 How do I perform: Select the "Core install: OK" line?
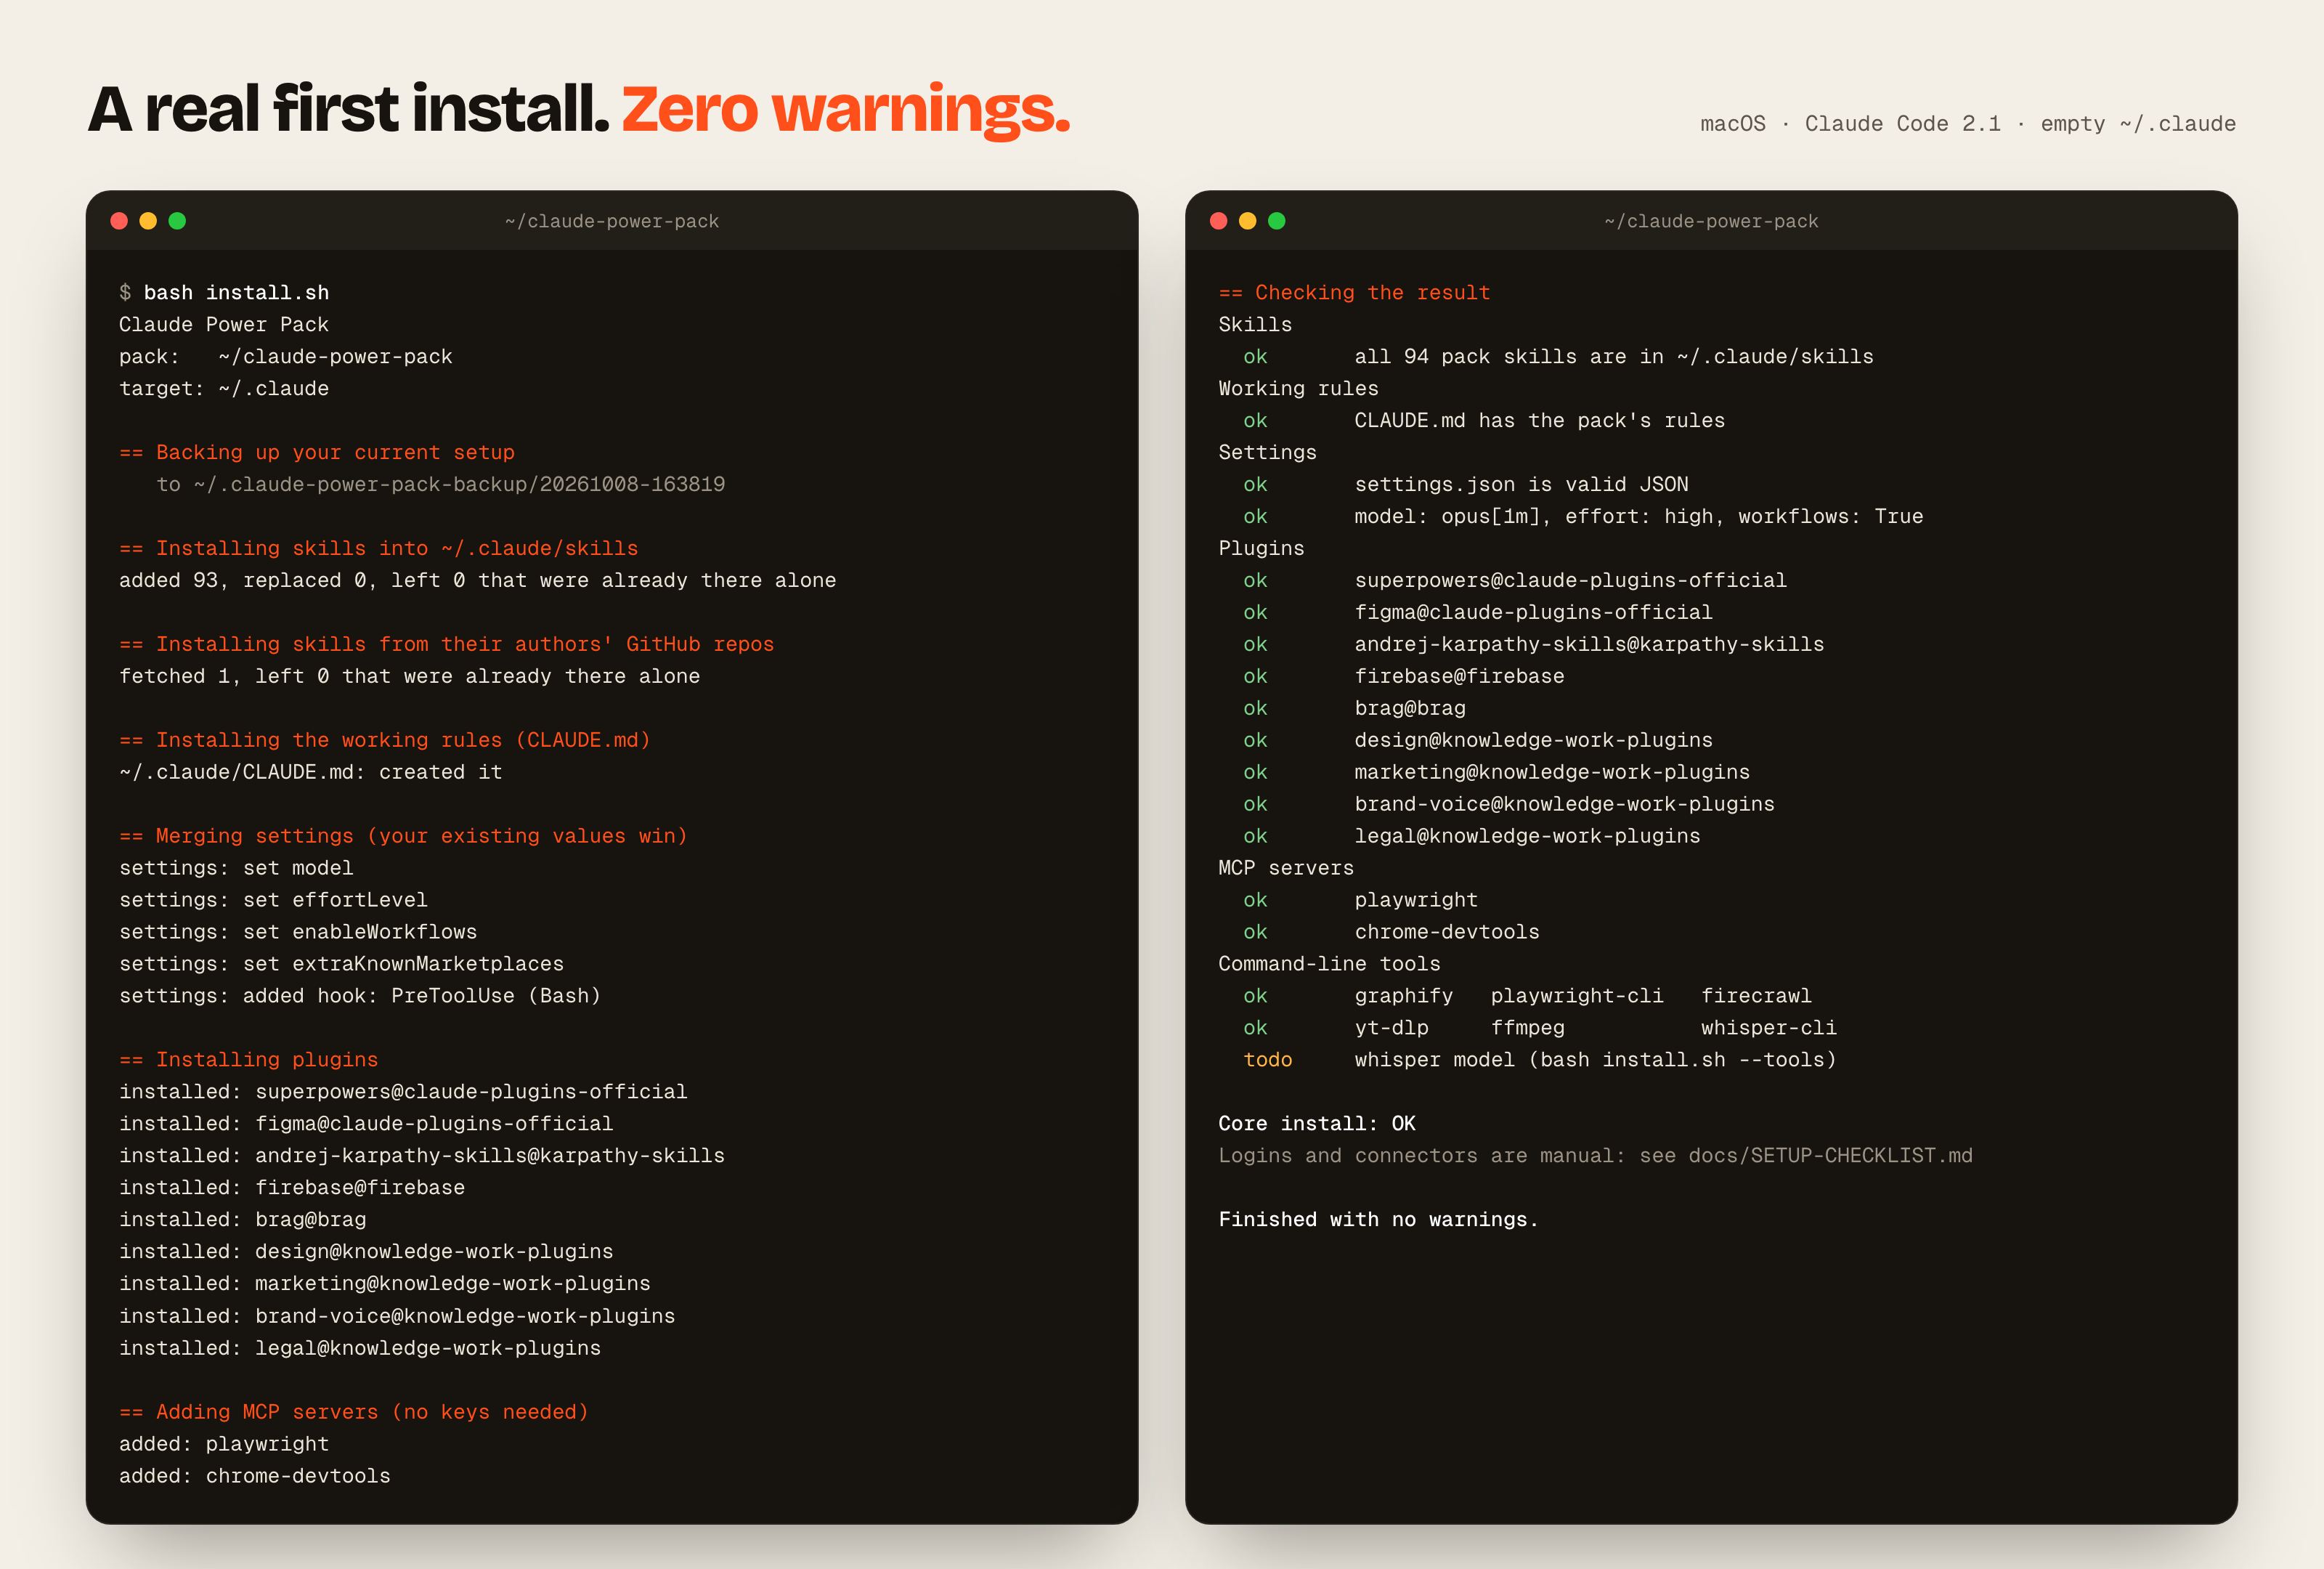coord(1317,1124)
